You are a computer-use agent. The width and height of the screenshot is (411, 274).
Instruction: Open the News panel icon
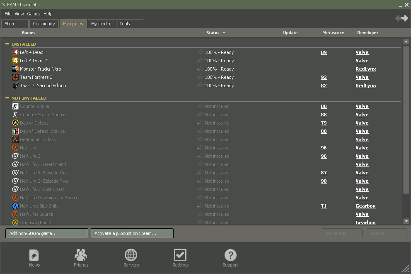pyautogui.click(x=34, y=255)
